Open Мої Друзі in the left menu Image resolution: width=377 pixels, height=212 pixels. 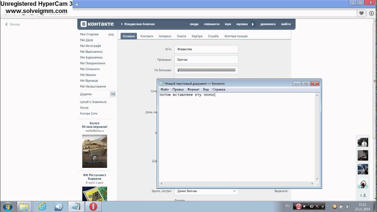point(87,40)
